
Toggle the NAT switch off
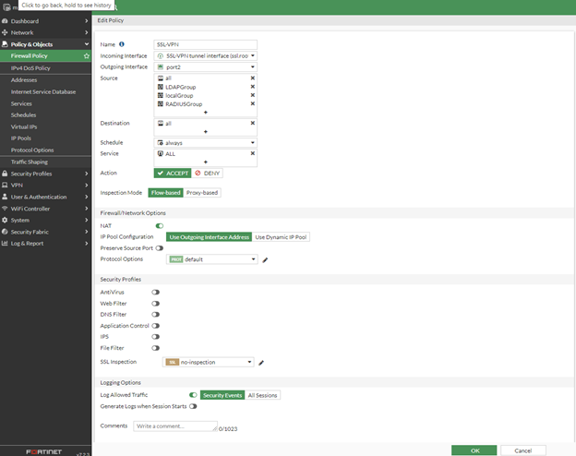[159, 225]
